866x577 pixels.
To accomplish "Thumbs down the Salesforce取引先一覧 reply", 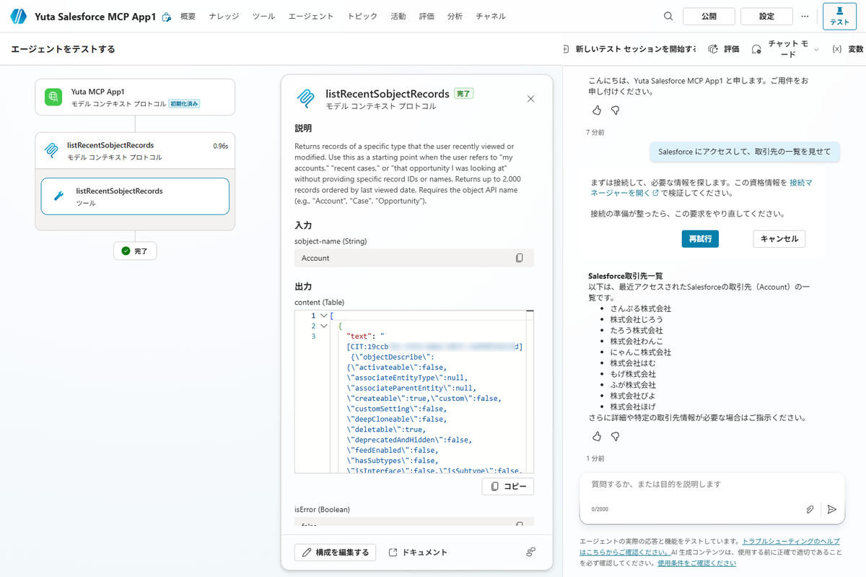I will 616,436.
